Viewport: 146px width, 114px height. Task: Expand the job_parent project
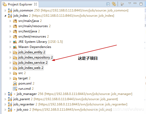click(6, 99)
